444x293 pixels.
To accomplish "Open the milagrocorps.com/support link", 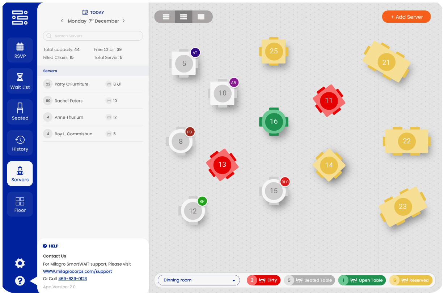I will point(77,271).
